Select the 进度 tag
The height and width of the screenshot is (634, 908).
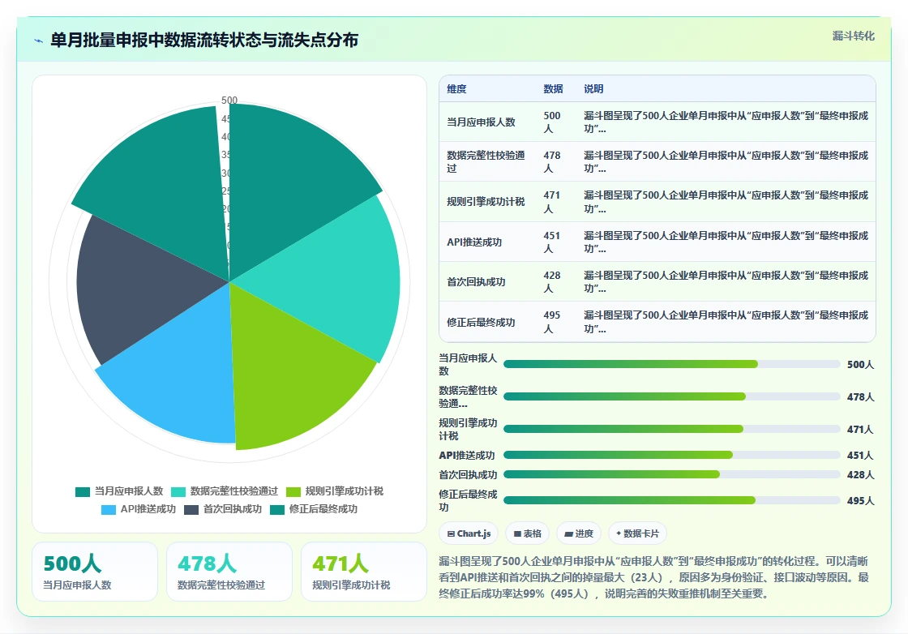point(579,533)
